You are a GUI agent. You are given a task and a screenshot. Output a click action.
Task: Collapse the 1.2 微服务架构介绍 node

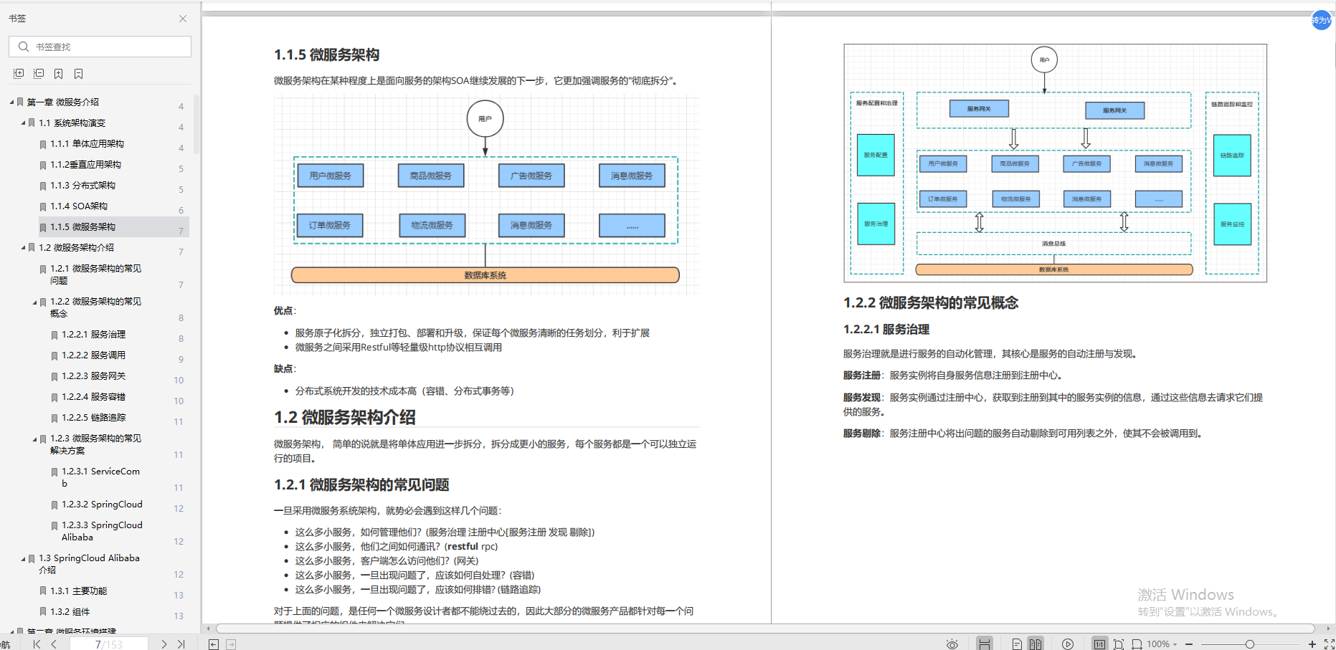[24, 247]
